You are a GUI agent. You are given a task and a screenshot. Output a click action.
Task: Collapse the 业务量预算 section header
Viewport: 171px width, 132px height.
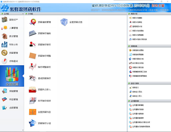(x=149, y=101)
